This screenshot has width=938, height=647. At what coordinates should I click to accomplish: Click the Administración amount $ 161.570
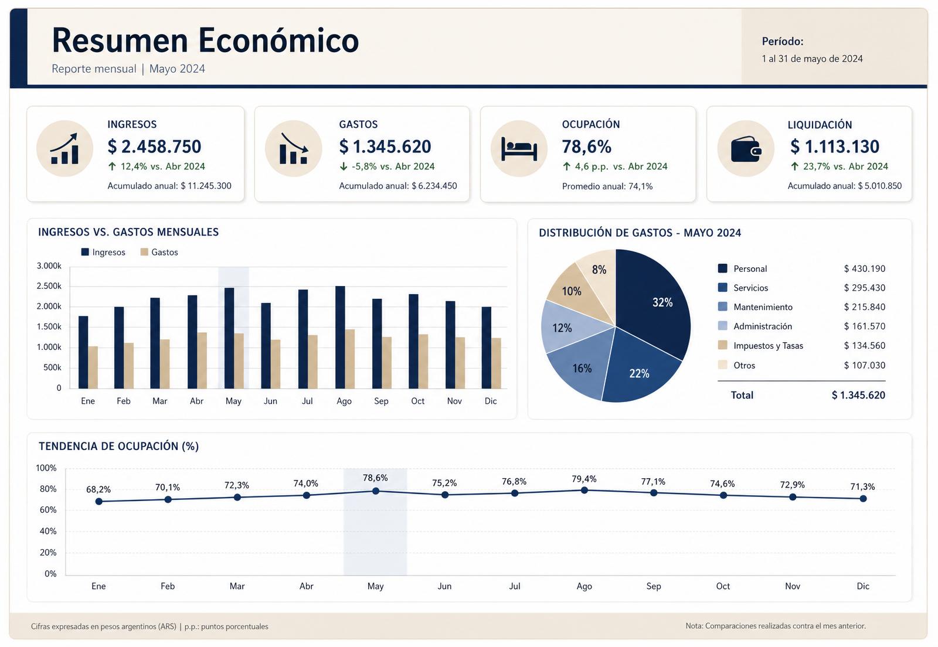[865, 326]
